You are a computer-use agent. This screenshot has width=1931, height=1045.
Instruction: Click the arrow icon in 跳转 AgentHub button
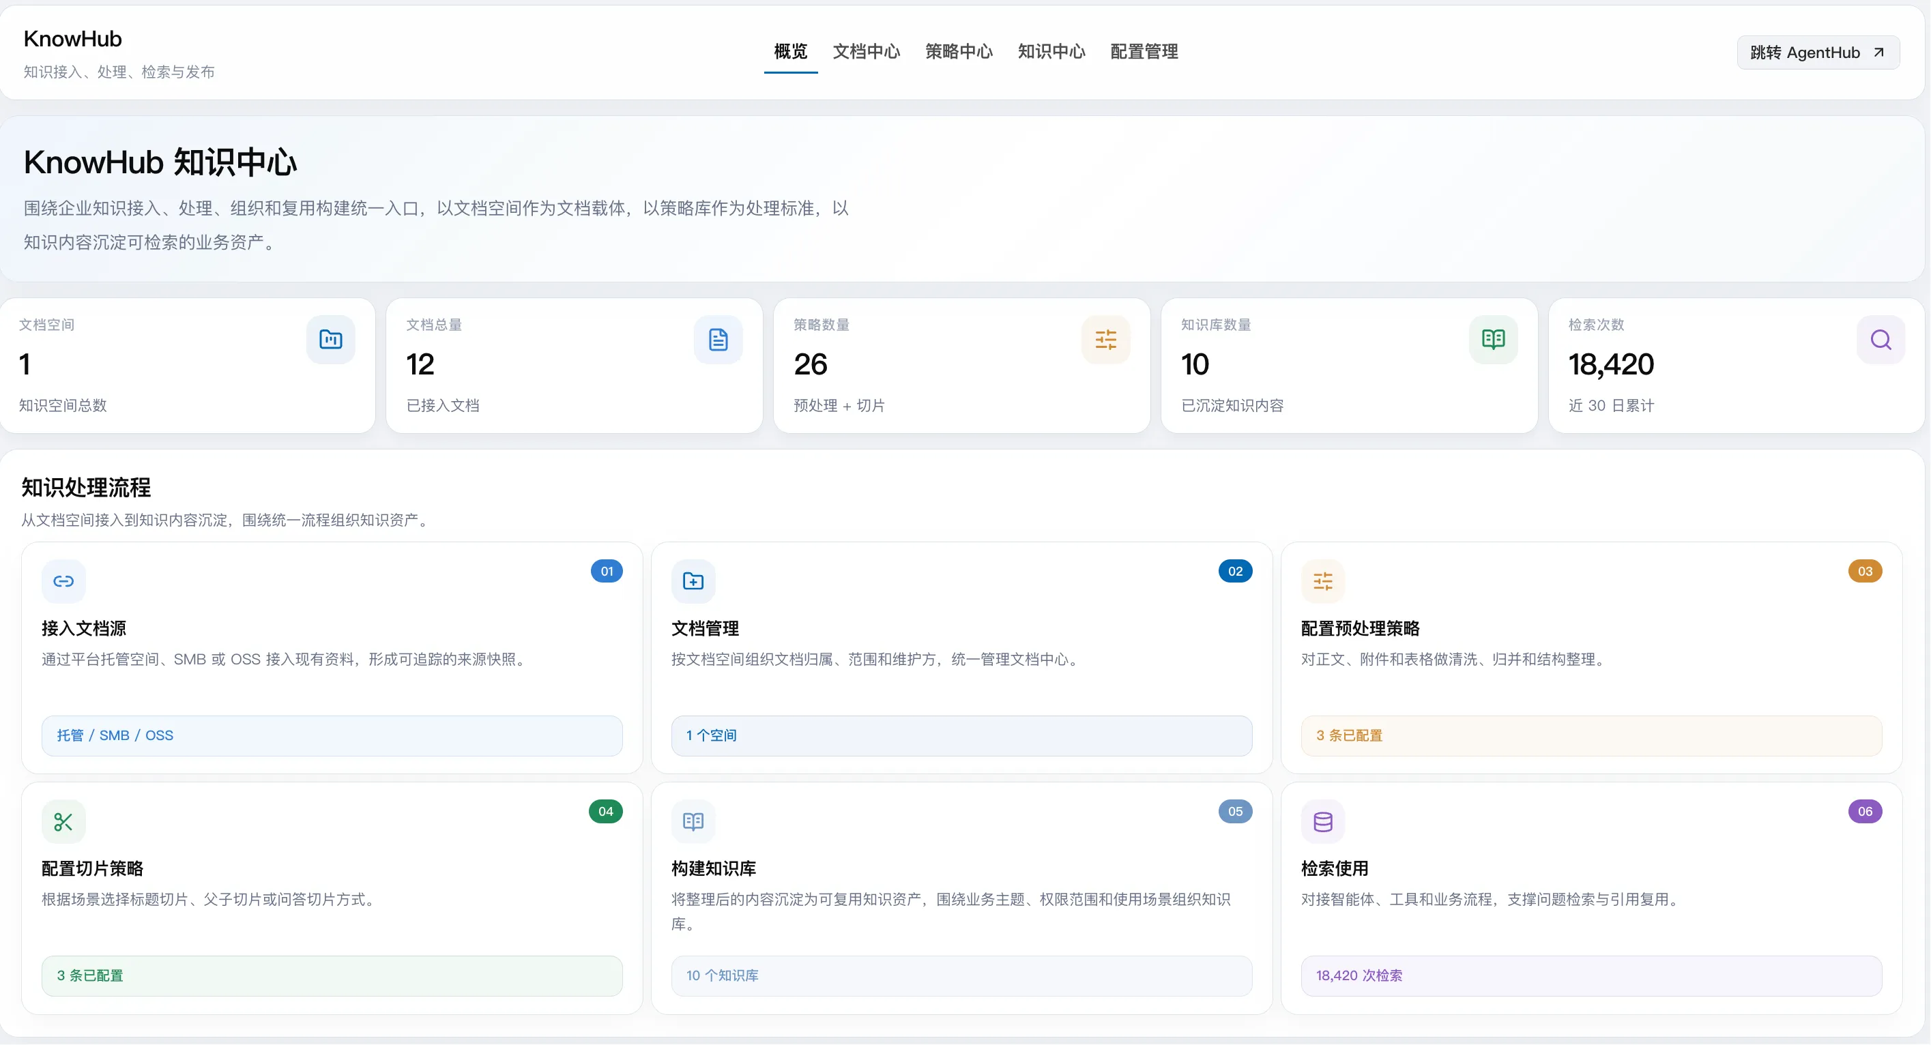pyautogui.click(x=1878, y=53)
